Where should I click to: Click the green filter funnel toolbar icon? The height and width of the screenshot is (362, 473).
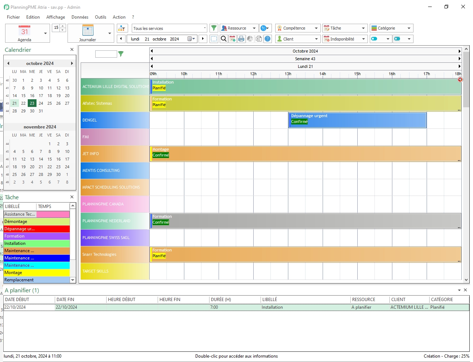(x=214, y=28)
